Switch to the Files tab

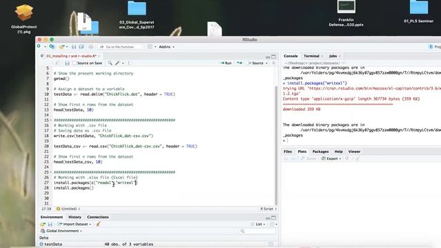[288, 152]
